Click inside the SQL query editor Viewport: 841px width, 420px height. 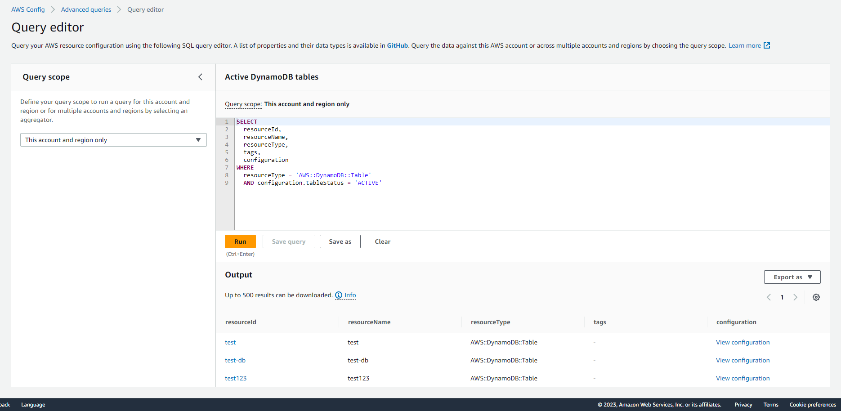(x=405, y=153)
